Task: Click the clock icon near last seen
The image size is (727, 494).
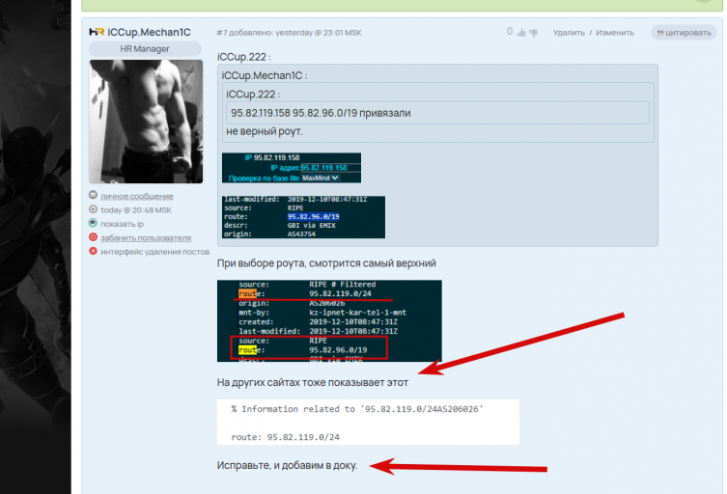Action: (x=94, y=209)
